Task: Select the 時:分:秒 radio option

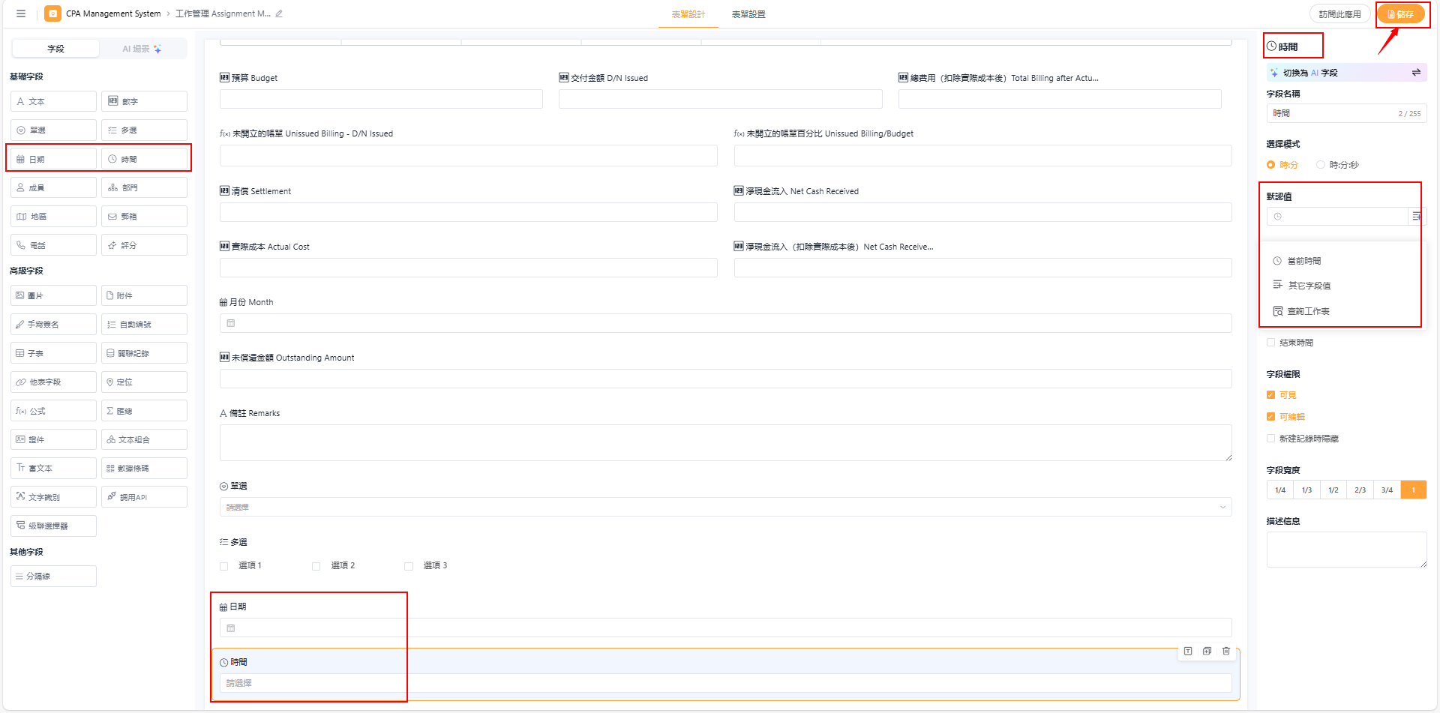Action: 1321,165
